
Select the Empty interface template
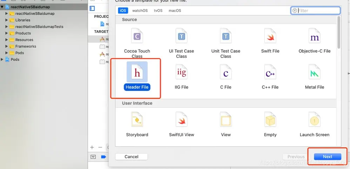click(270, 124)
